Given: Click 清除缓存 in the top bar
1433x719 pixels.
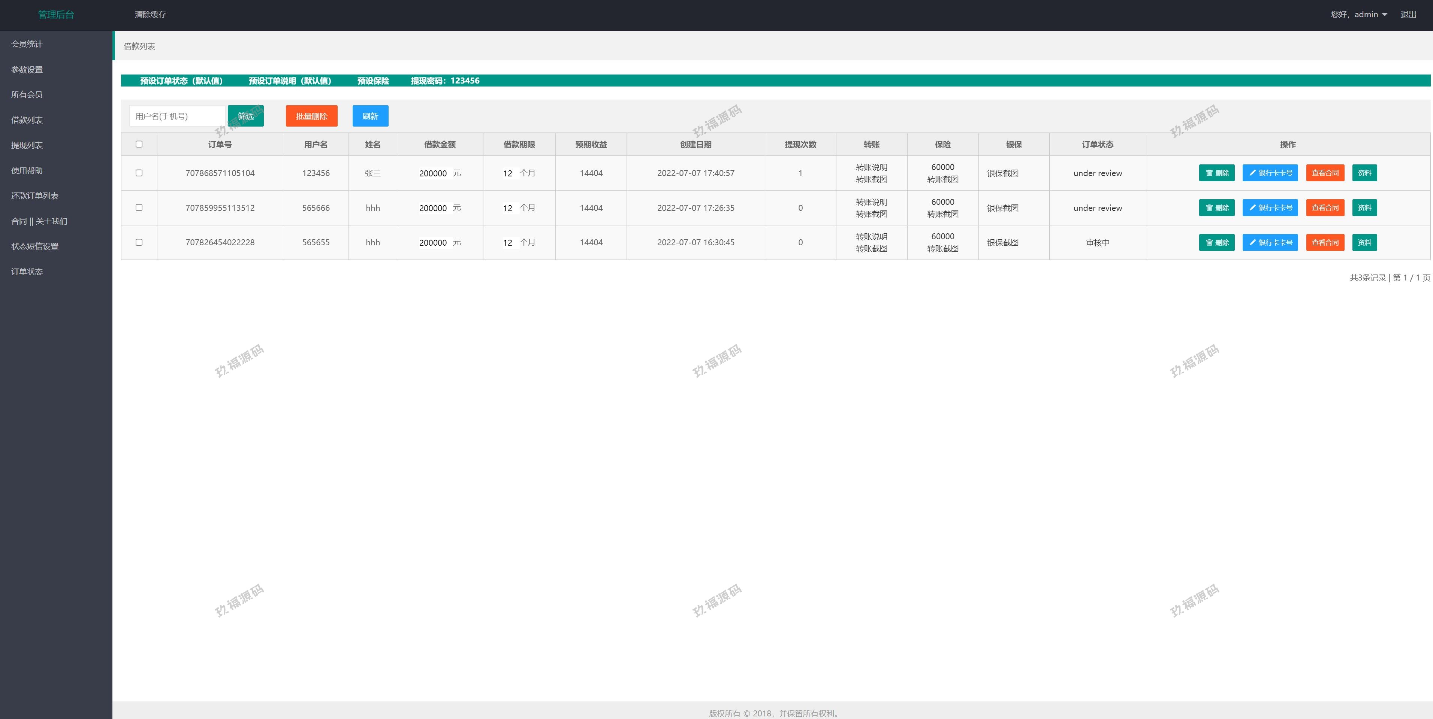Looking at the screenshot, I should [150, 15].
